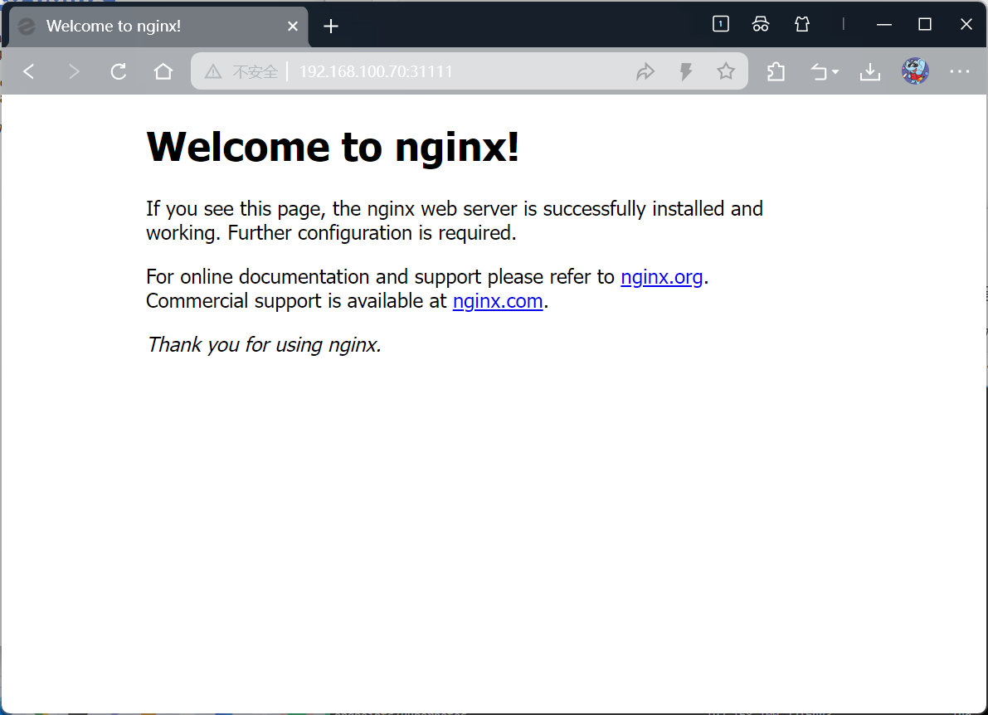Open the extensions puzzle icon
Screen dimensions: 988x715
pos(776,71)
